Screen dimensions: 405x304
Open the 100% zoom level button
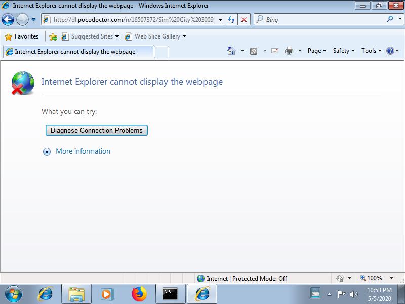tap(371, 278)
